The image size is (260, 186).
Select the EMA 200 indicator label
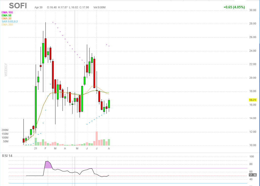coord(7,24)
